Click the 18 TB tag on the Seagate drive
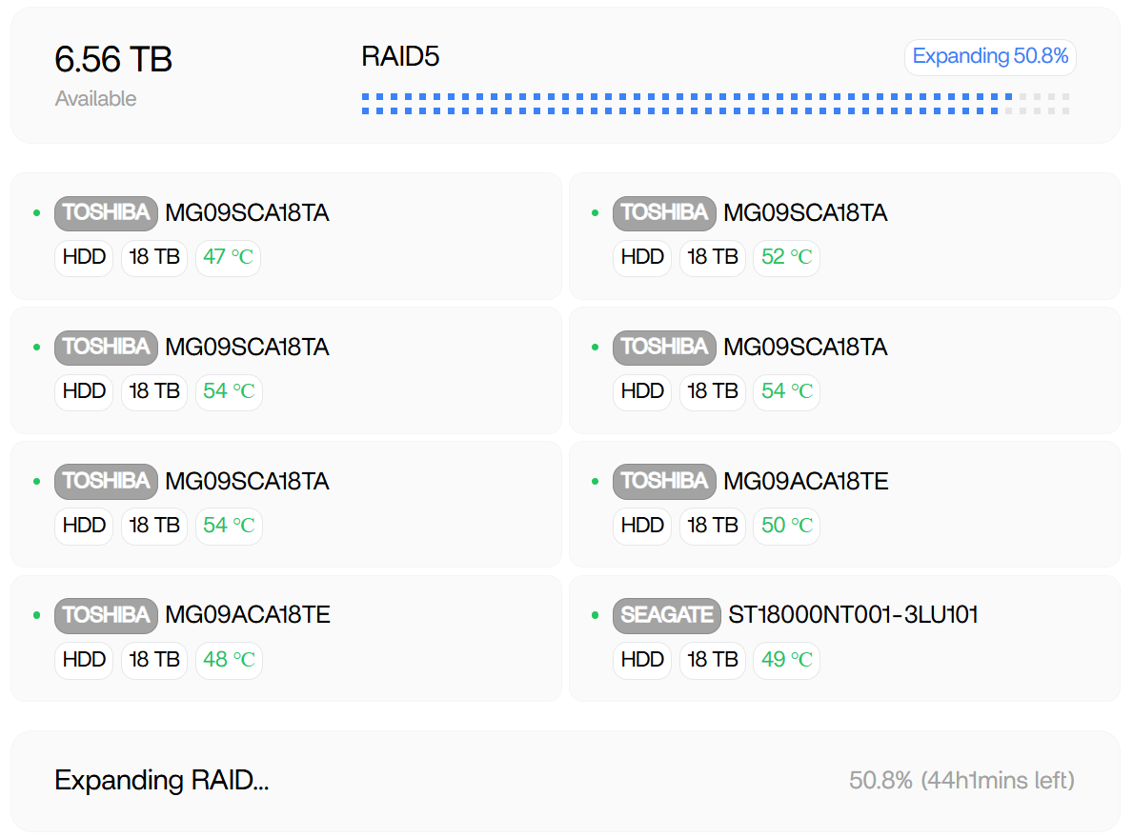 [x=713, y=660]
